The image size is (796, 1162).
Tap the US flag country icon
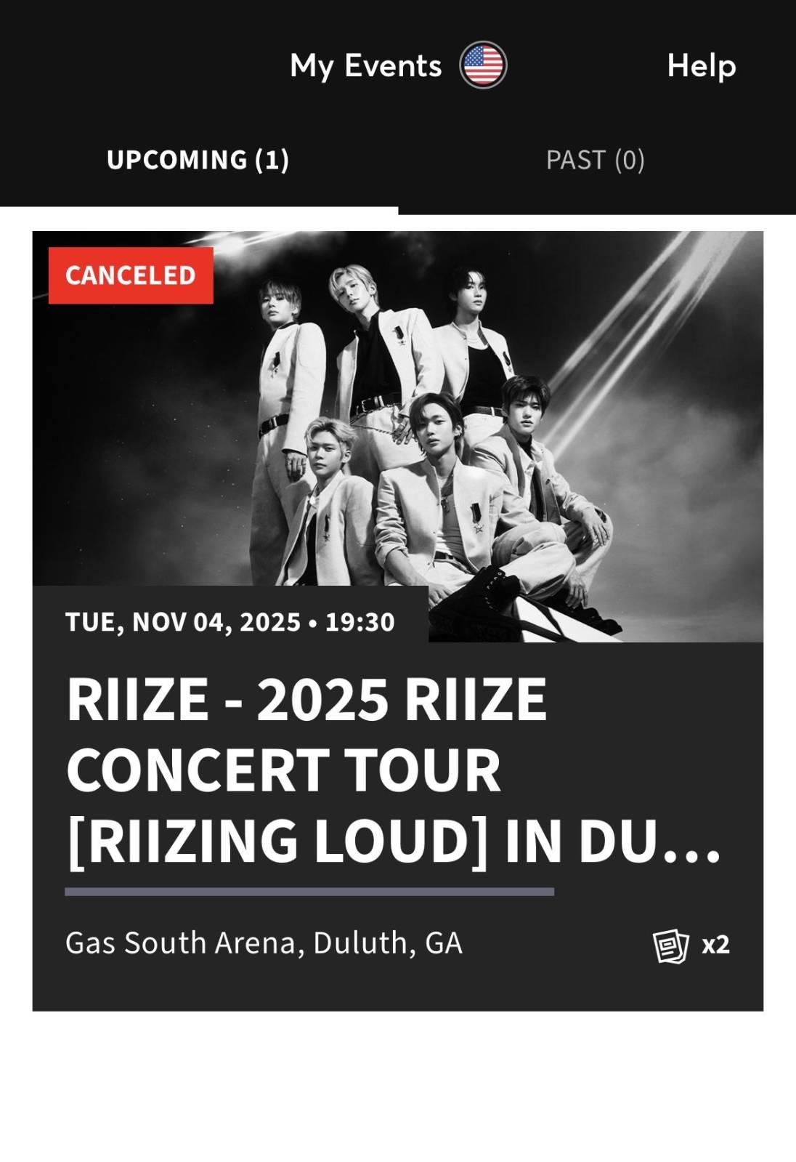483,65
